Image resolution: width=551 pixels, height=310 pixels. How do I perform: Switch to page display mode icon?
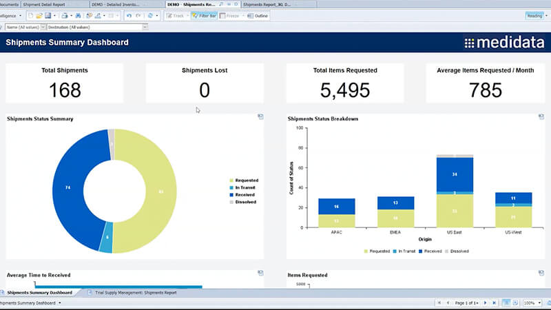[x=515, y=302]
